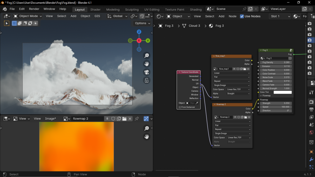
Task: Toggle the Use Nodes checkbox
Action: tap(242, 16)
